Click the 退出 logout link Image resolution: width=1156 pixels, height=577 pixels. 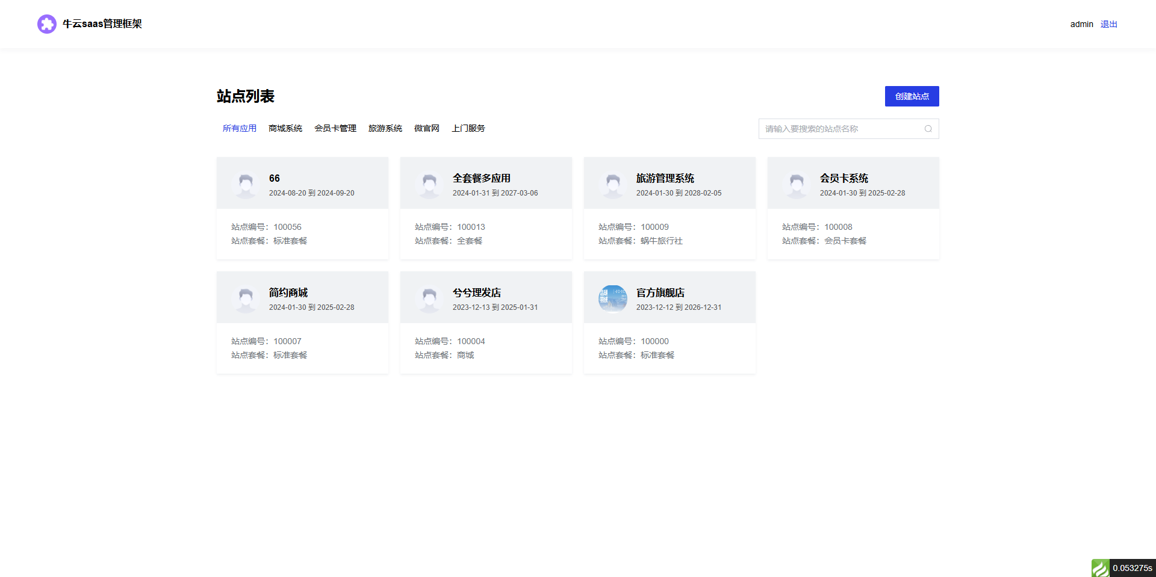pos(1108,24)
